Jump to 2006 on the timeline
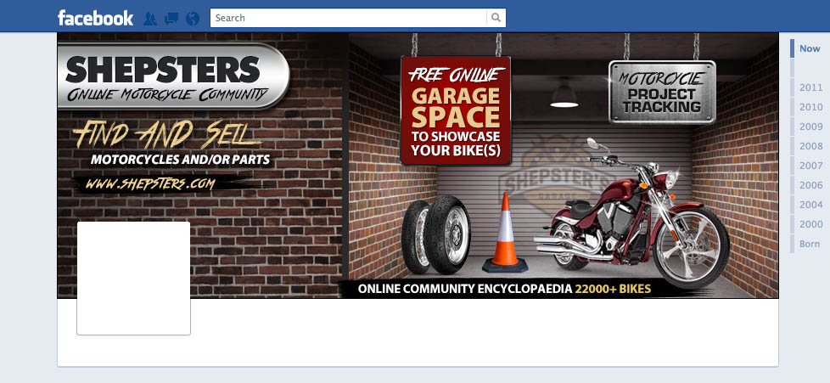This screenshot has height=383, width=830. 810,185
